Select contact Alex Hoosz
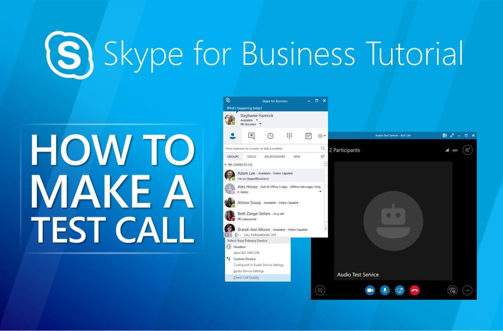The height and width of the screenshot is (331, 503). tap(274, 189)
